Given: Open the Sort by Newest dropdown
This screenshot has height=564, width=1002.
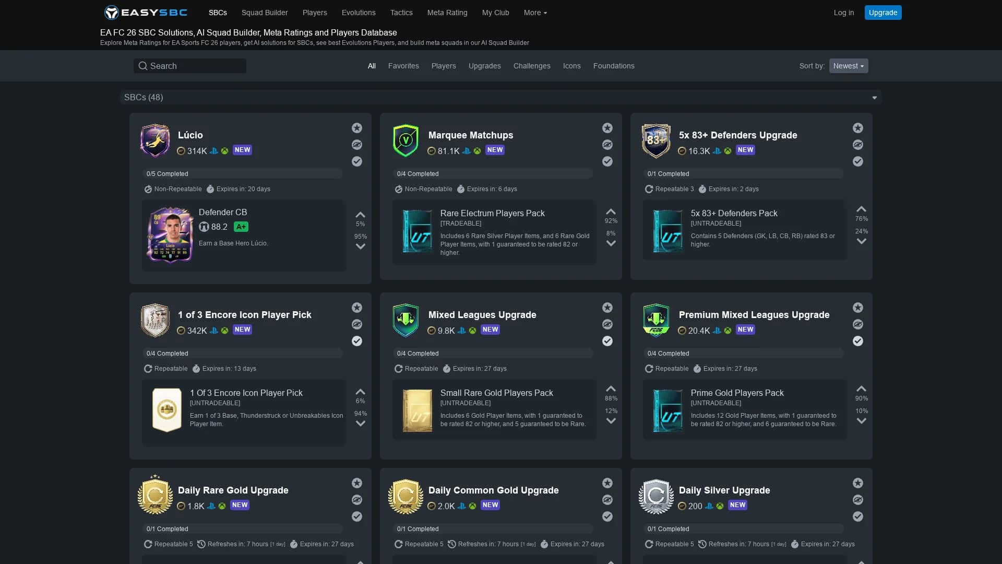Looking at the screenshot, I should point(849,66).
